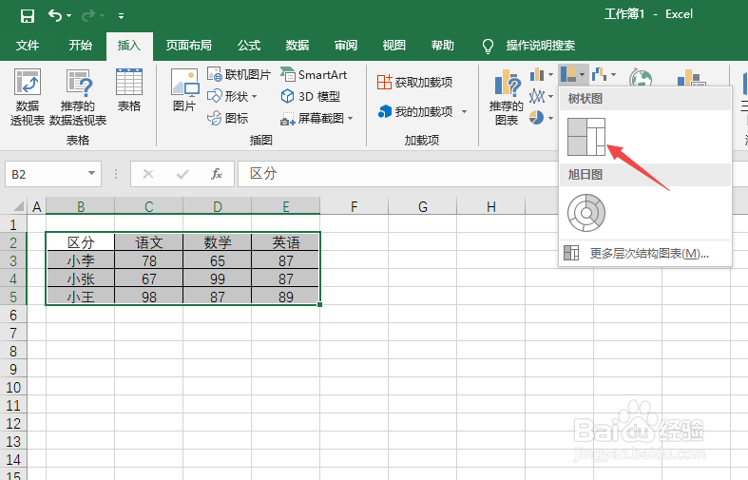Click the 操作说明搜索 search box
The image size is (748, 480).
pos(541,46)
